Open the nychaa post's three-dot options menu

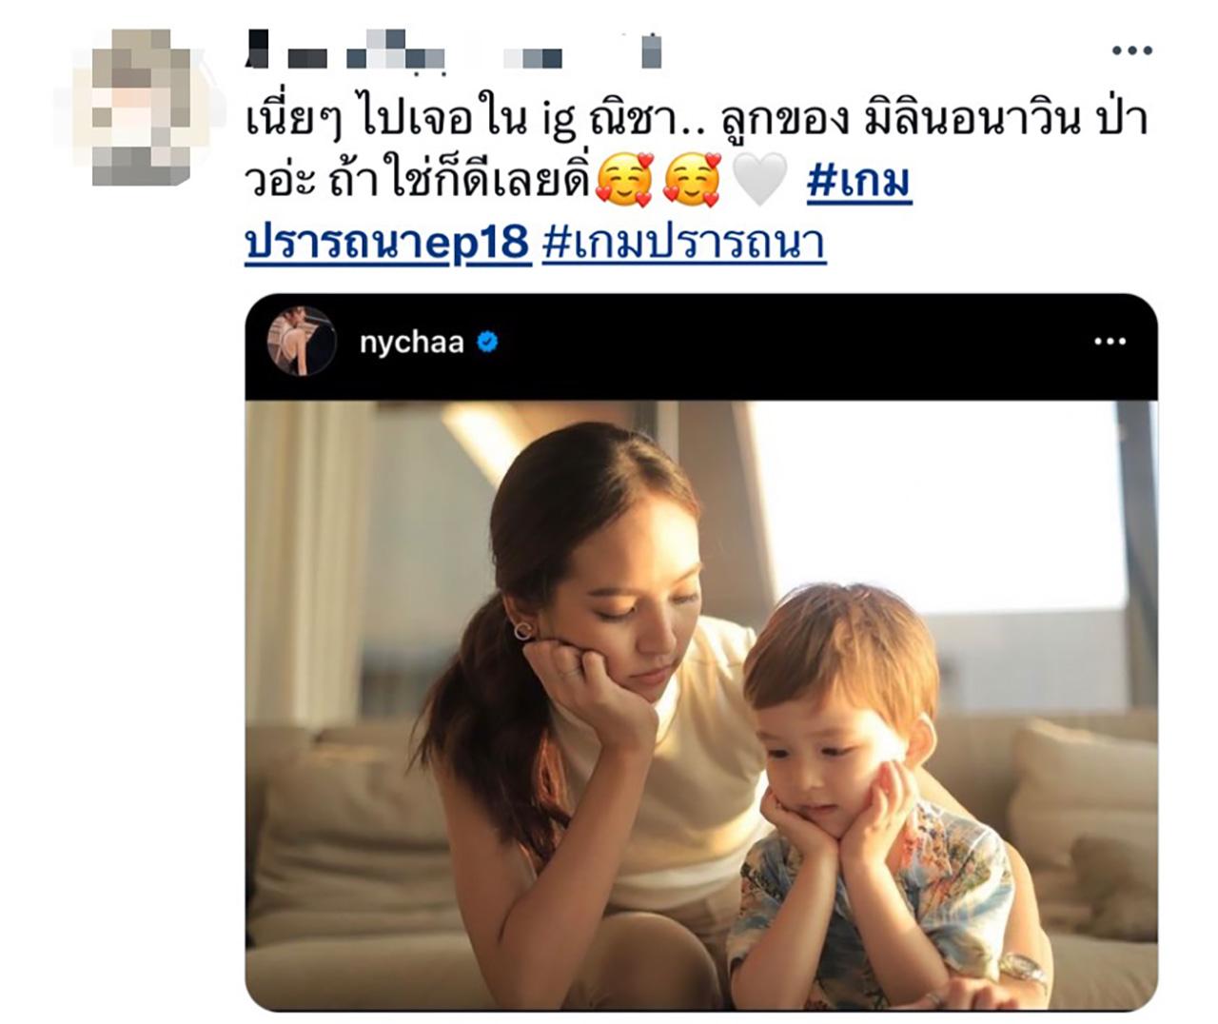point(1110,342)
